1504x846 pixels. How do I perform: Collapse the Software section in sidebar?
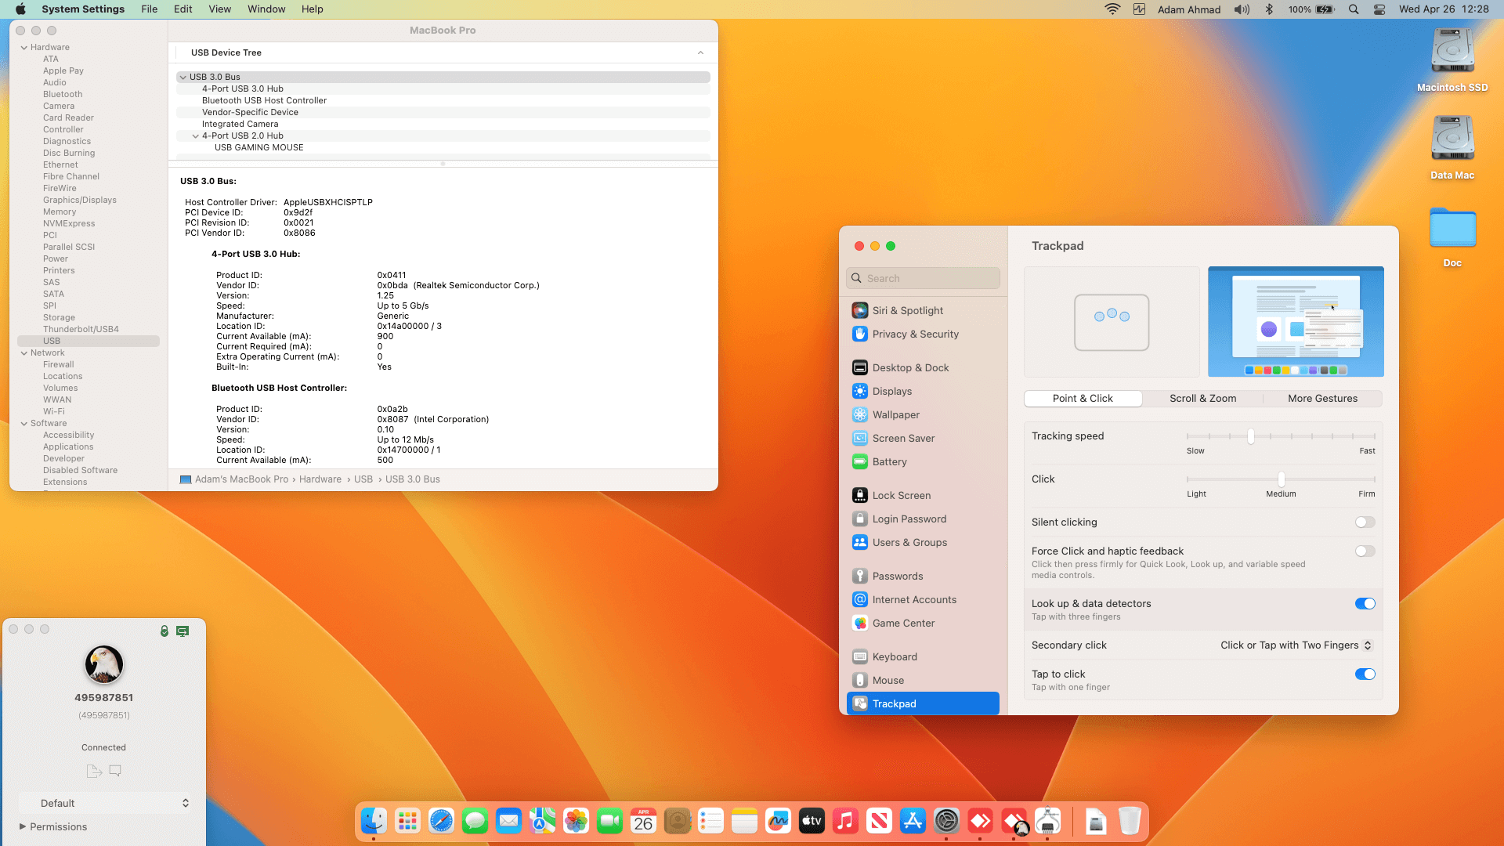coord(23,423)
